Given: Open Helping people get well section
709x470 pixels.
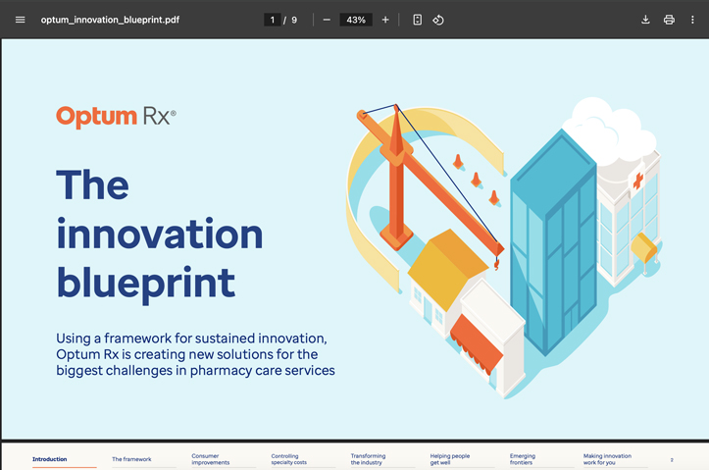Looking at the screenshot, I should click(450, 459).
